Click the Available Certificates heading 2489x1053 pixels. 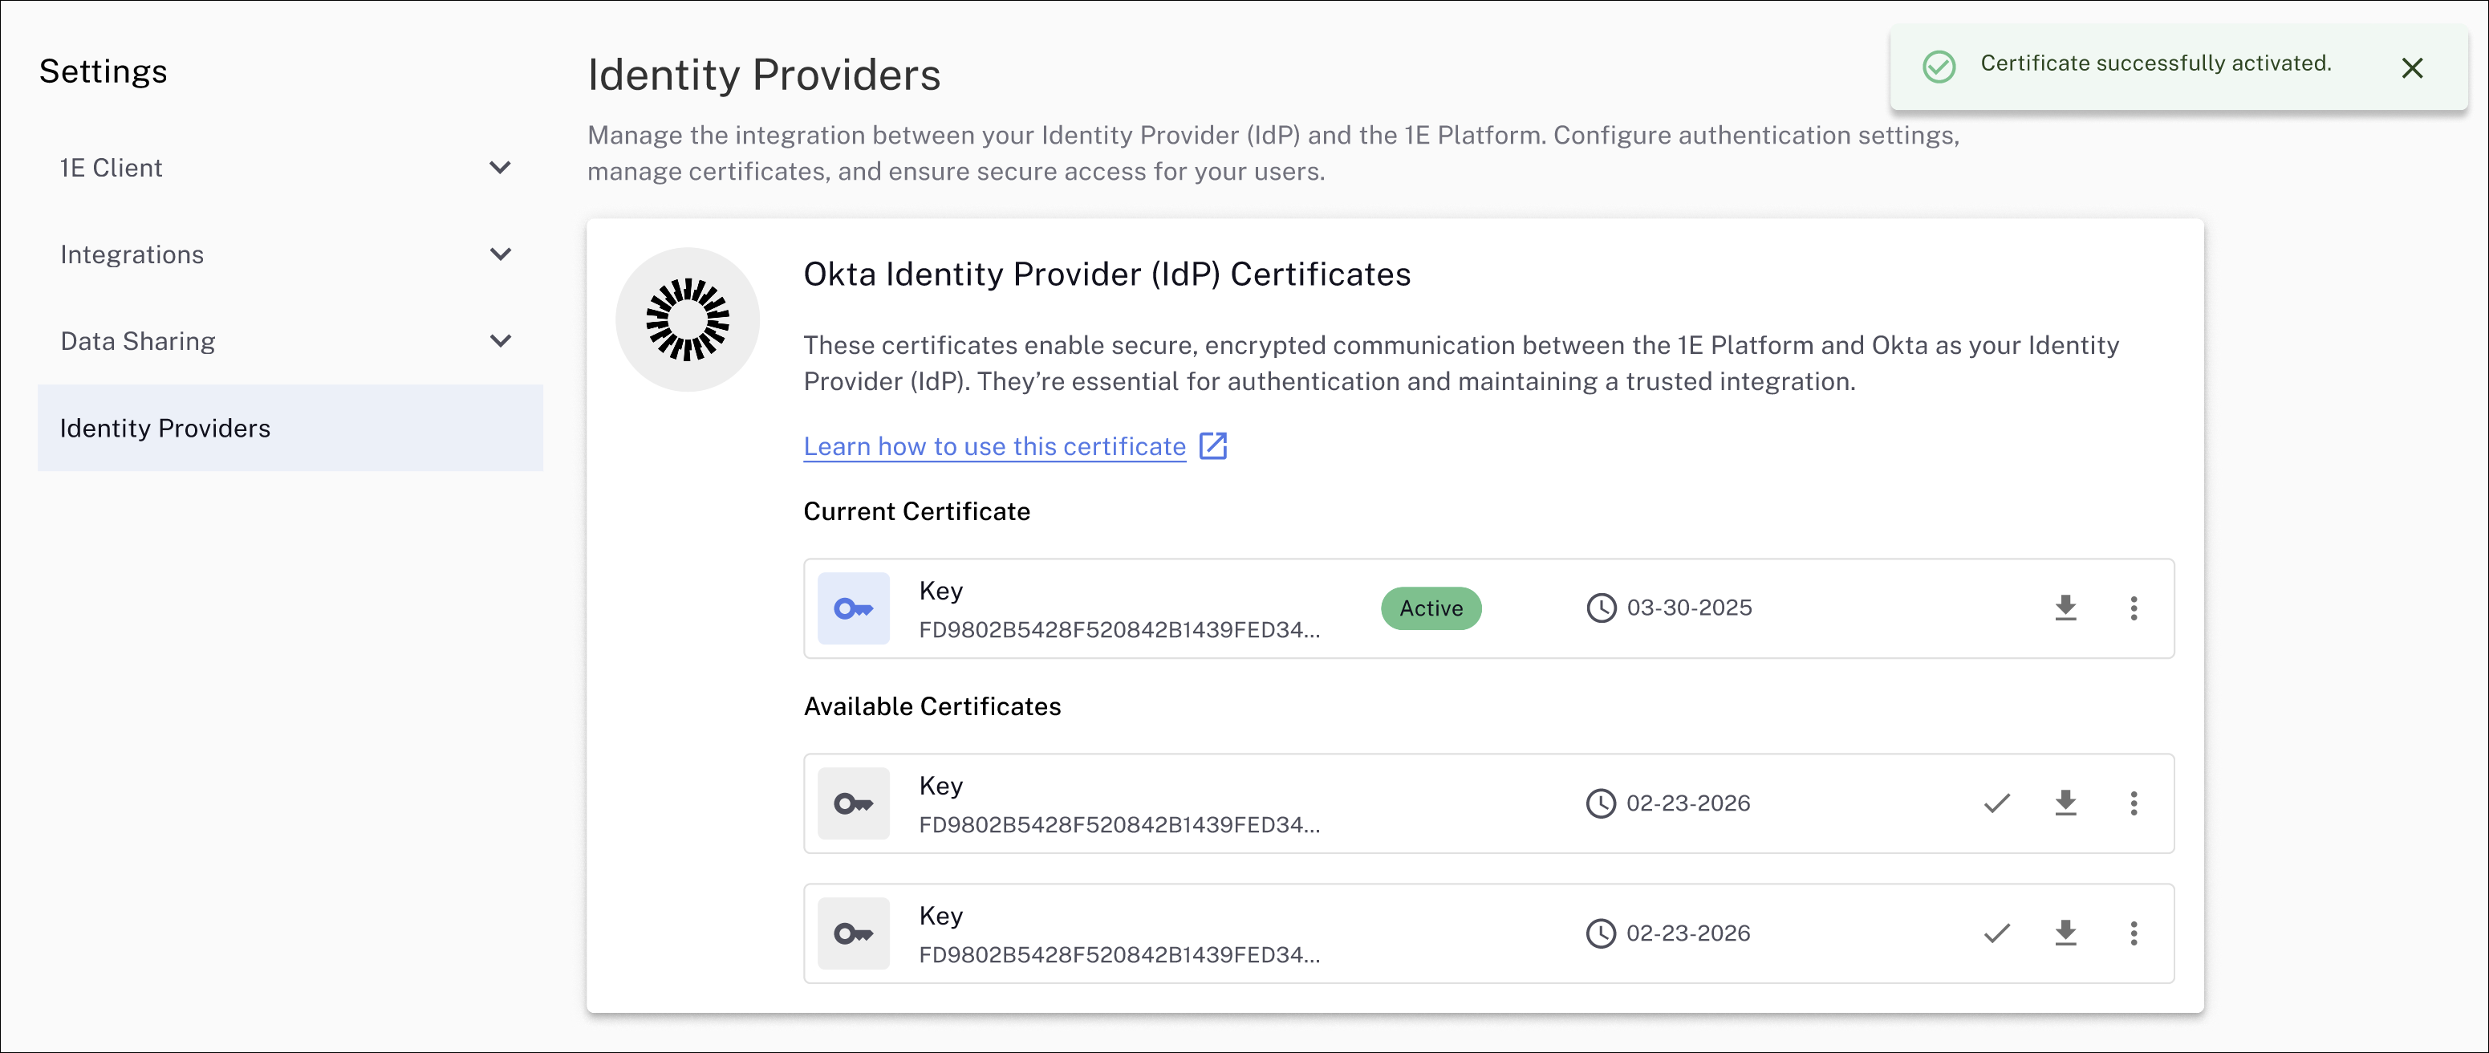coord(932,706)
